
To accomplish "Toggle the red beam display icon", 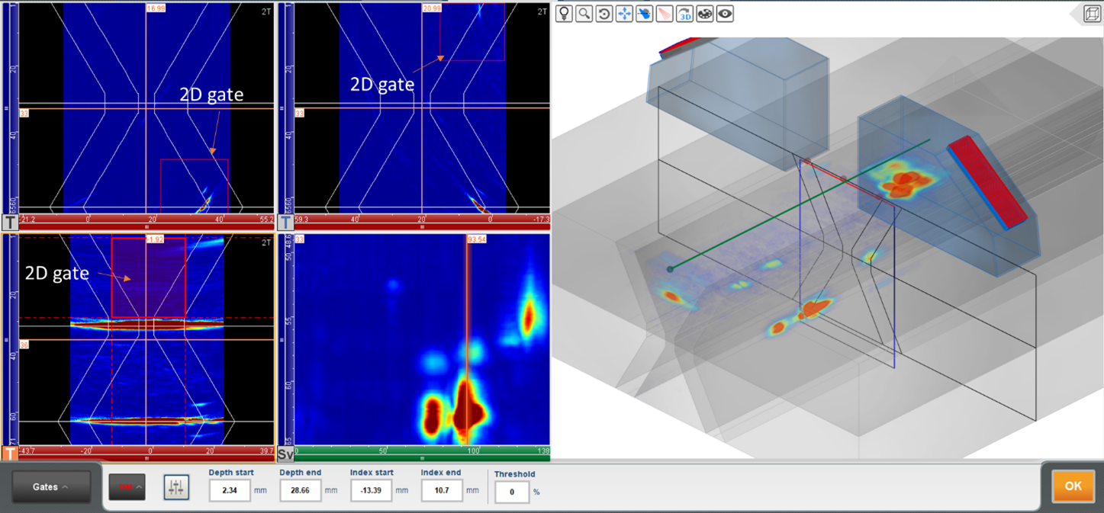I will (663, 13).
